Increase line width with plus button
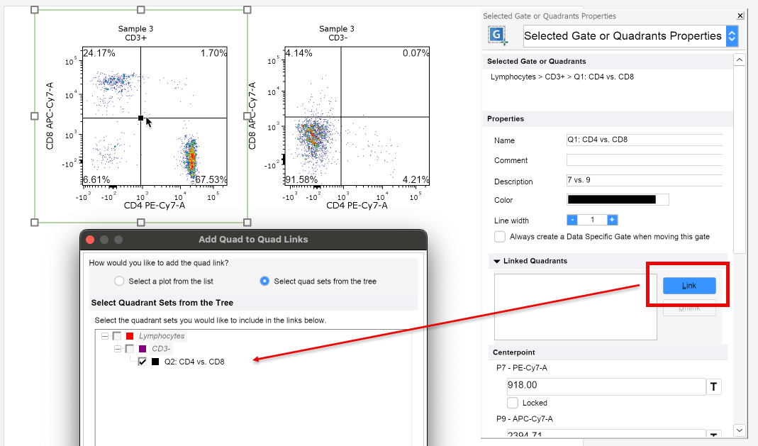 pyautogui.click(x=612, y=221)
